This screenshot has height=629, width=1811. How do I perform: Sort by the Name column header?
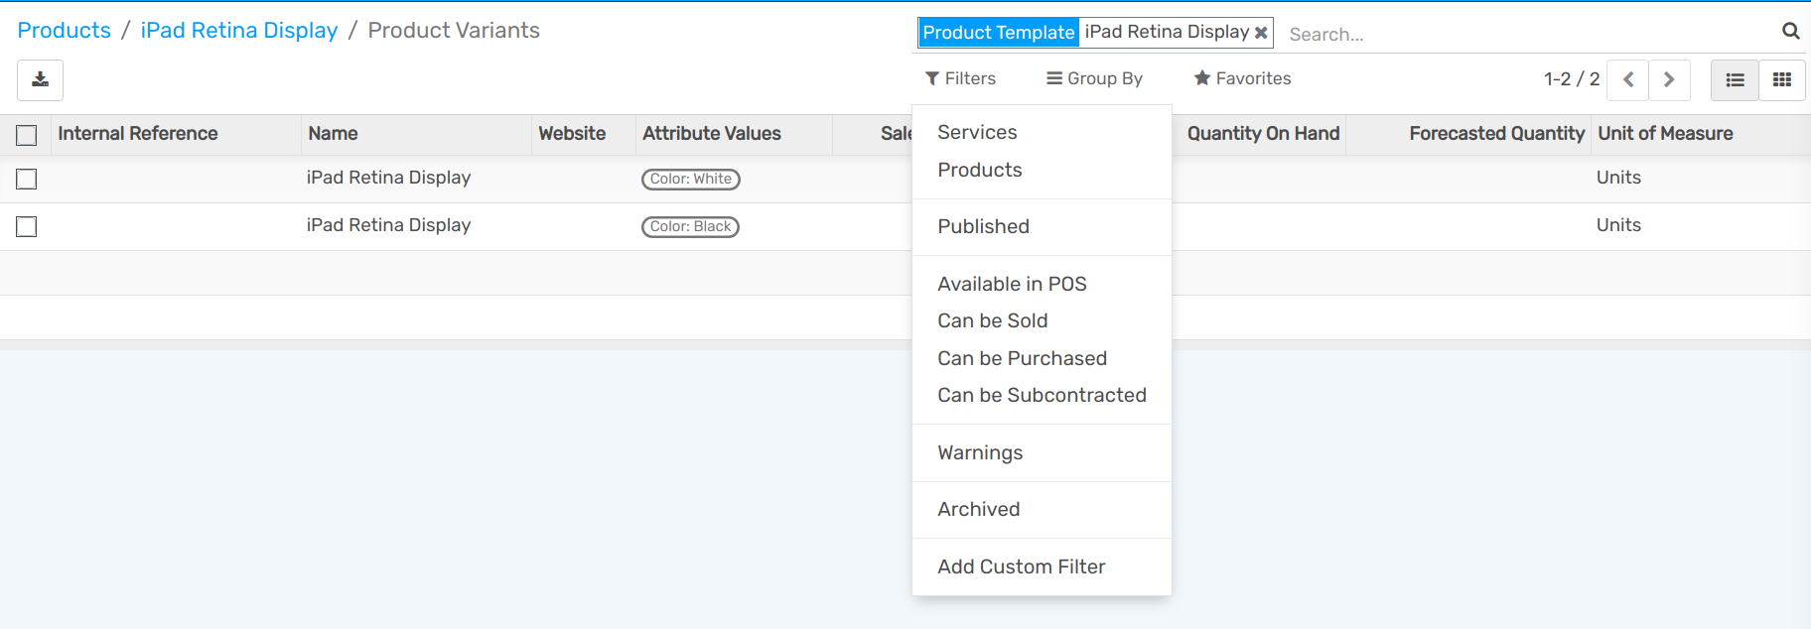coord(333,134)
